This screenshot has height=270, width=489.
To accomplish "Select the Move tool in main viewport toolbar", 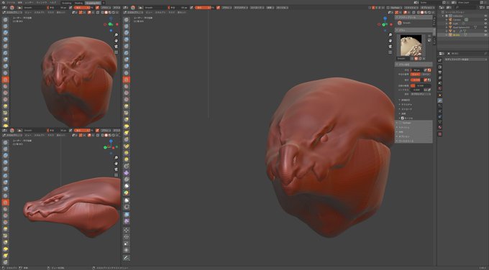I will 127,230.
